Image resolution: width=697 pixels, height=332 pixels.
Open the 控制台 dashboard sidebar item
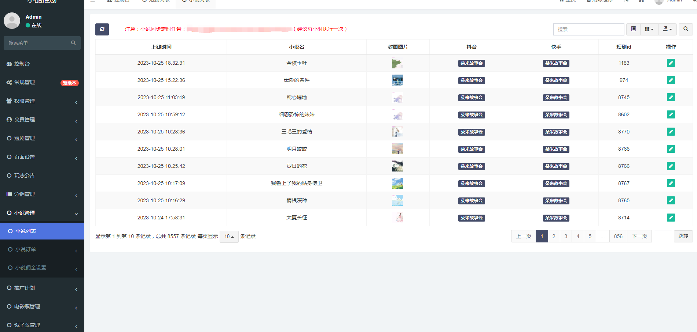22,64
